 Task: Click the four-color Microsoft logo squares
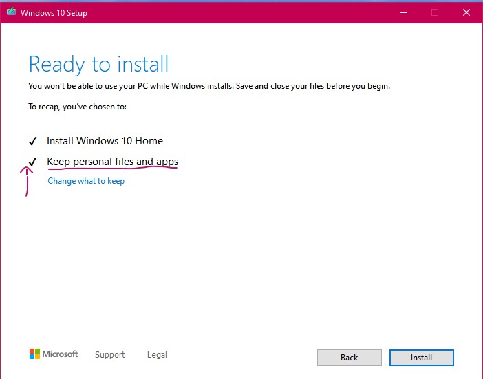point(34,354)
